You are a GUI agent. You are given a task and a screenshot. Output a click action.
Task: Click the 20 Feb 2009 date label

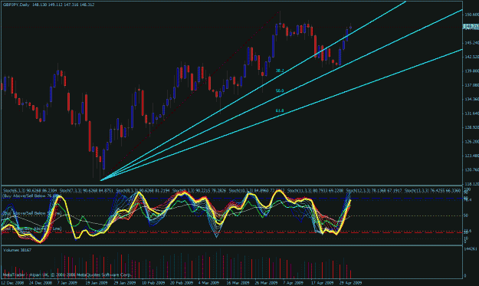(182, 283)
